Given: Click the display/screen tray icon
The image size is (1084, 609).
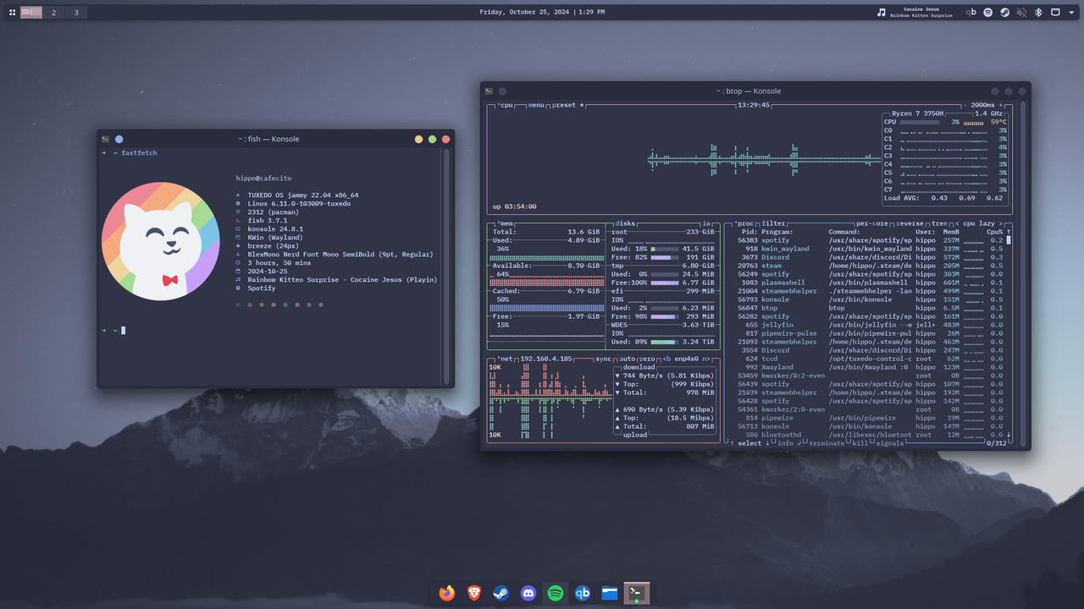Looking at the screenshot, I should pyautogui.click(x=1055, y=12).
